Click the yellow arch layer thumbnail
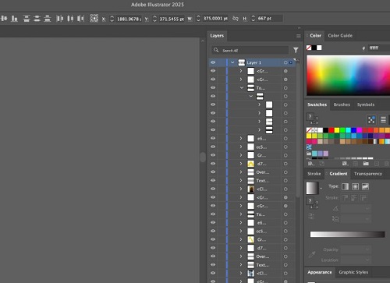 coord(250,164)
